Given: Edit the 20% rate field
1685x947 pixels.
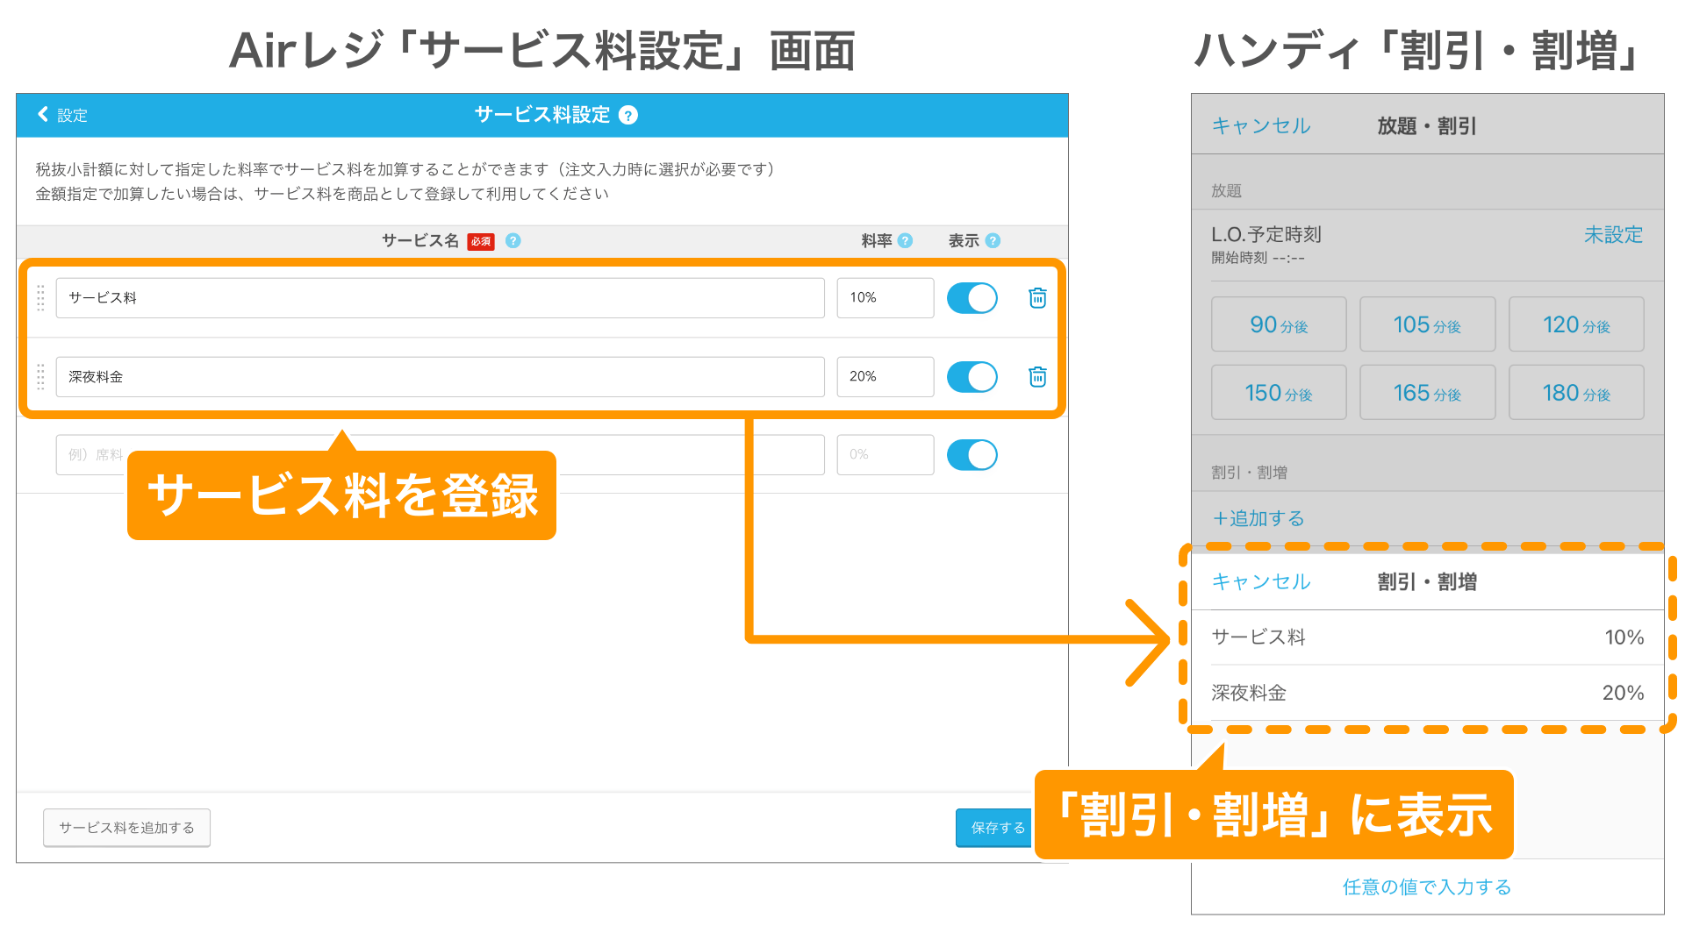Looking at the screenshot, I should [885, 377].
